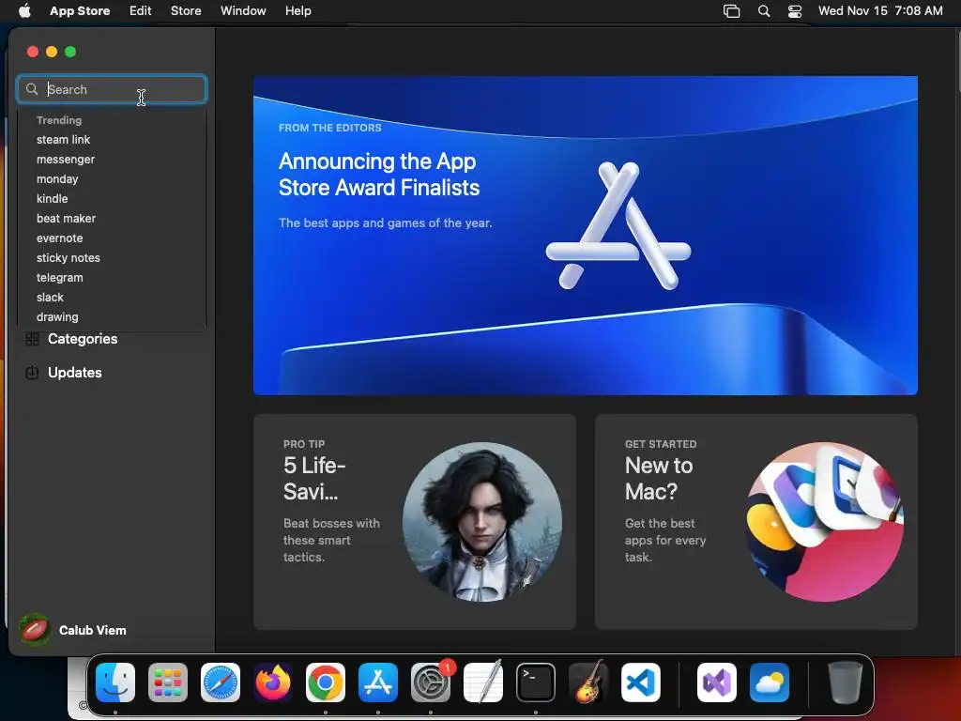
Task: Open the Edit menu
Action: pos(141,10)
